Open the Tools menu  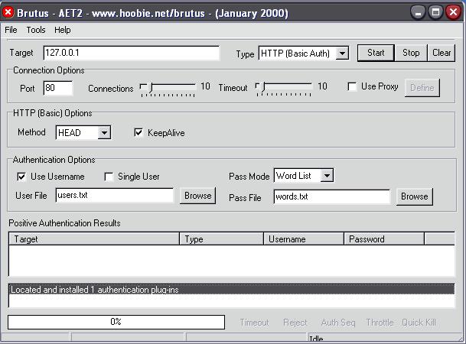click(x=36, y=30)
